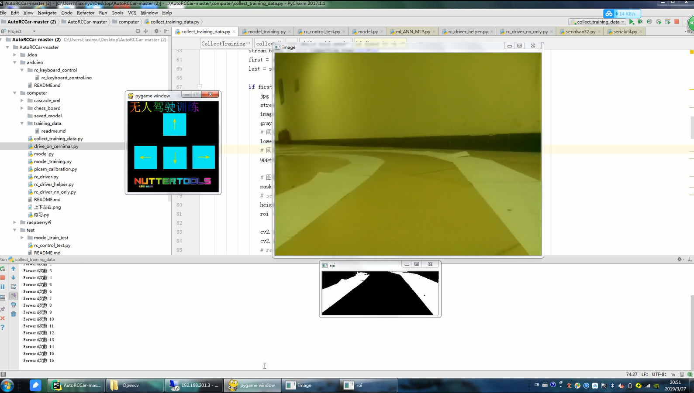Start debugging with the bug icon
This screenshot has width=694, height=393.
coord(640,22)
